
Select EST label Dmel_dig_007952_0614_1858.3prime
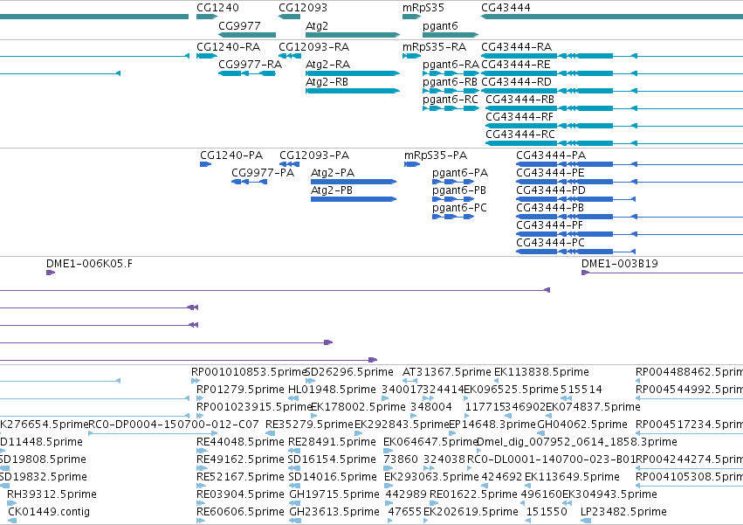tap(577, 441)
